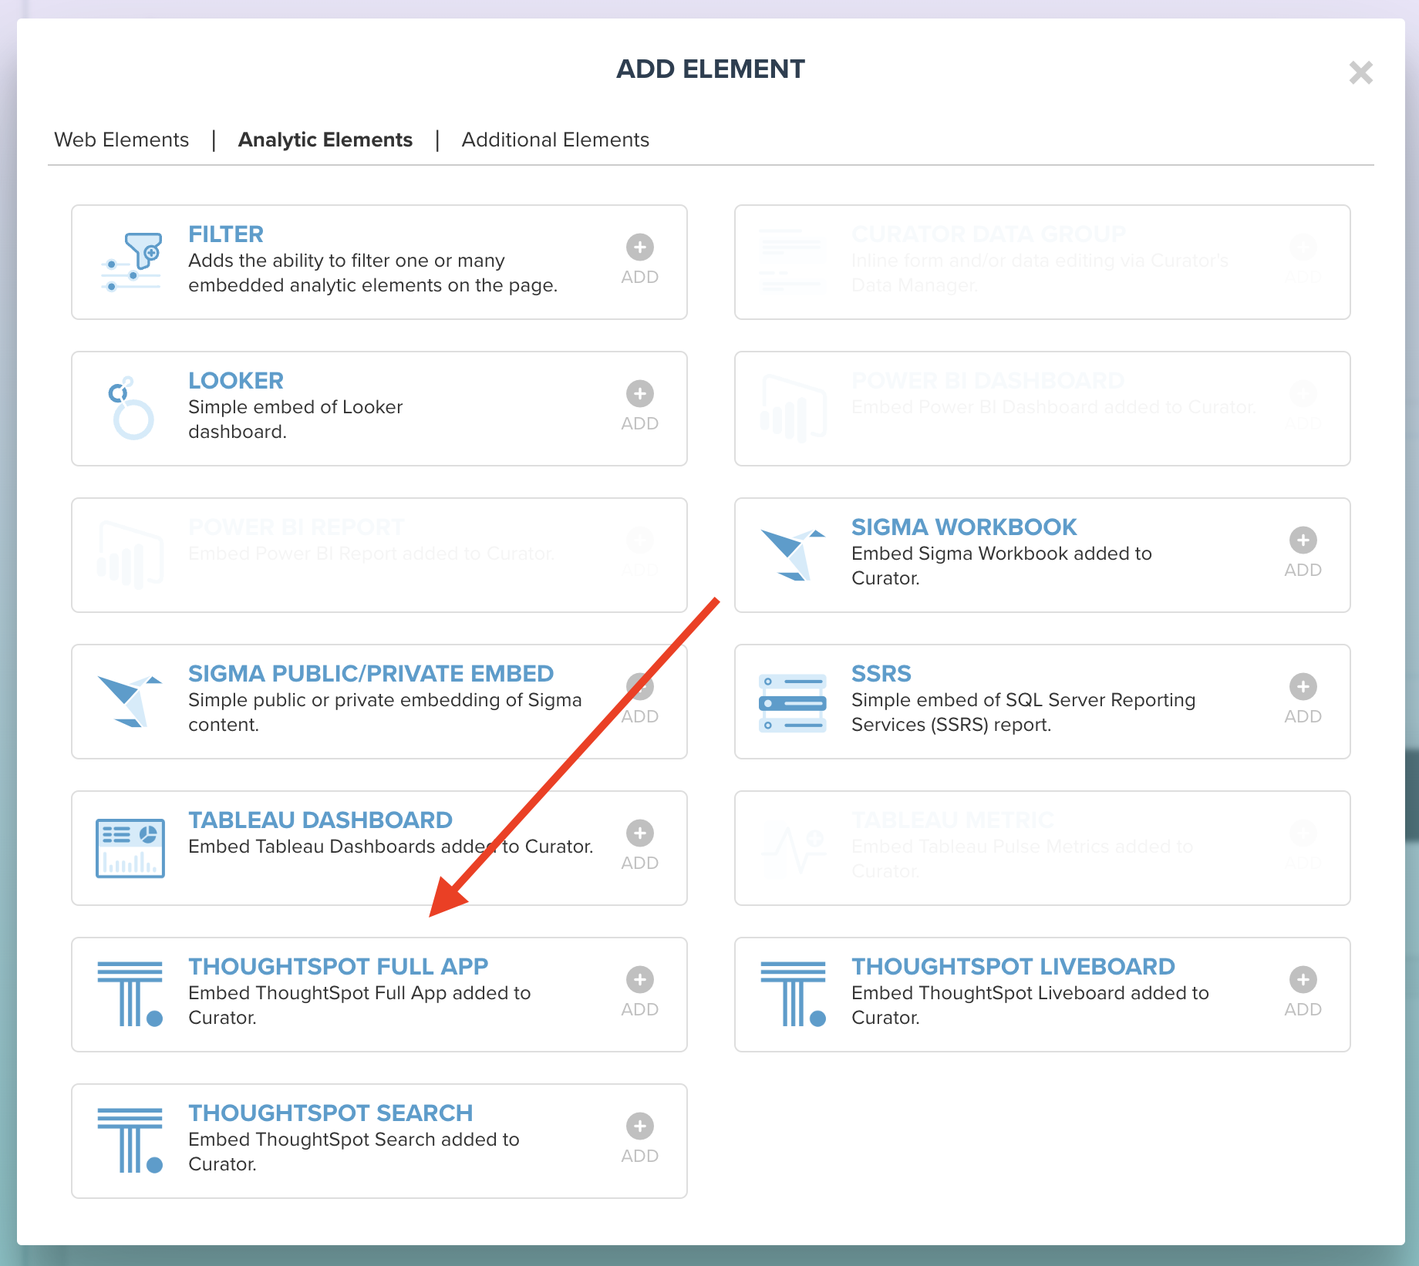
Task: Close the Add Element dialog
Action: tap(1360, 72)
